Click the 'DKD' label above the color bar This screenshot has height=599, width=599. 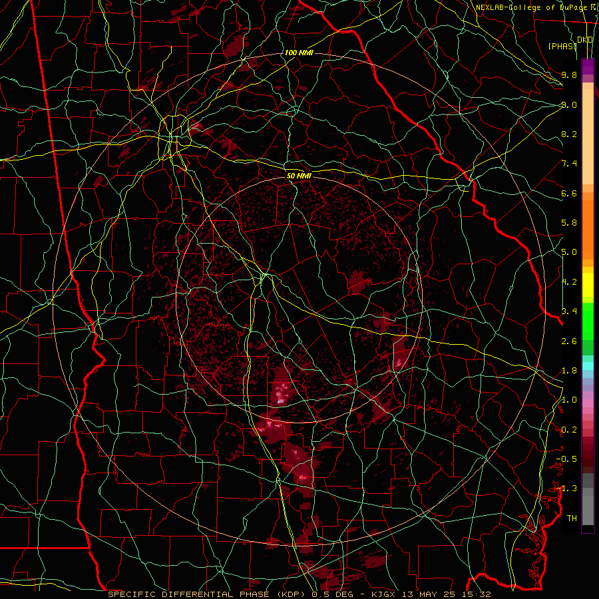(x=585, y=40)
